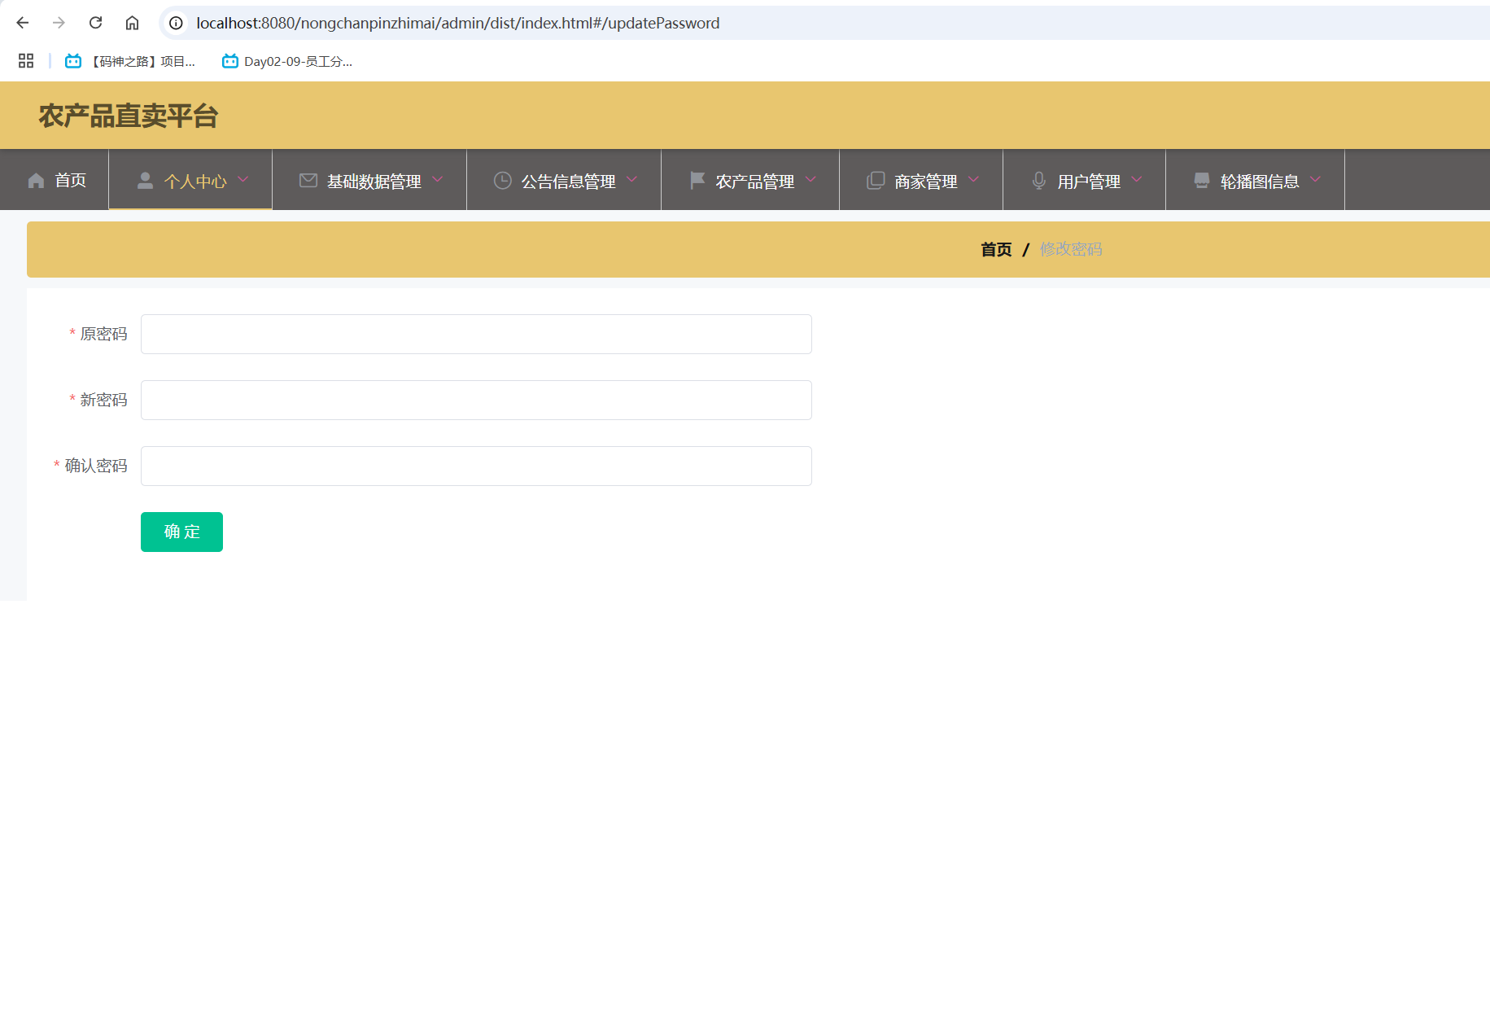Viewport: 1490px width, 1016px height.
Task: Expand the 基础数据管理 dropdown arrow
Action: 437,180
